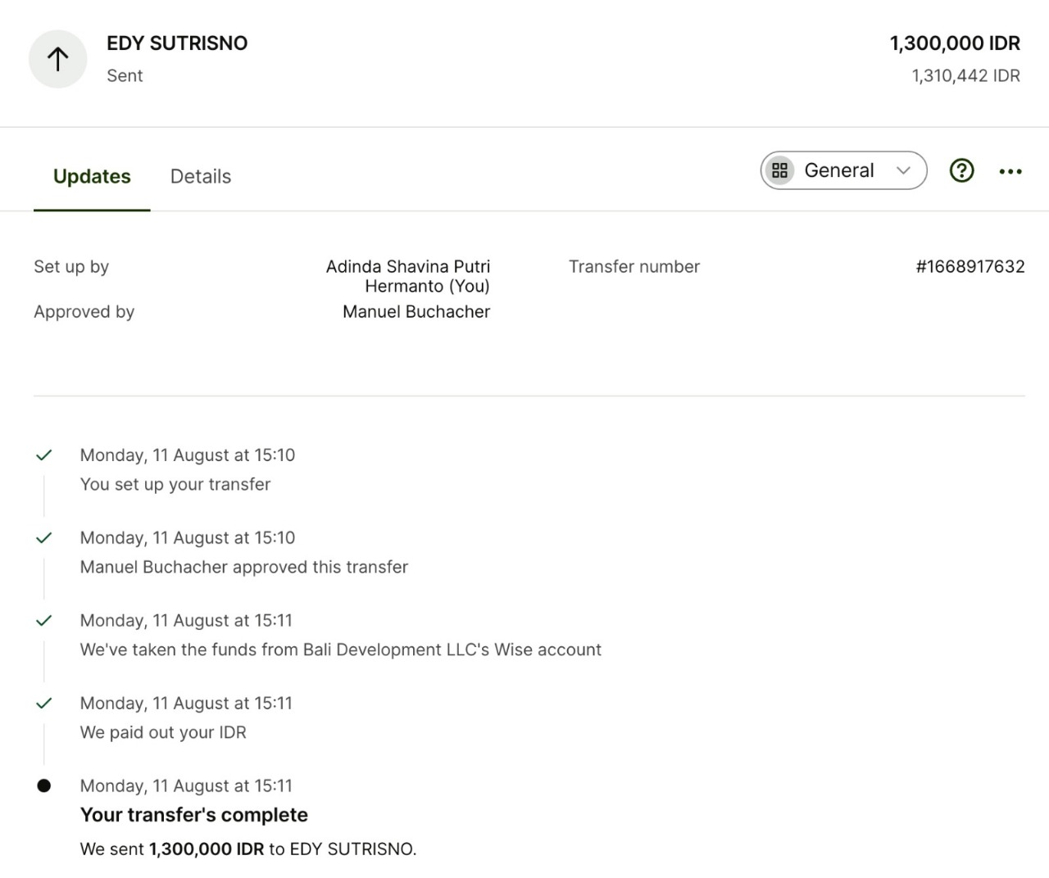This screenshot has height=878, width=1049.
Task: Expand the General category dropdown
Action: pyautogui.click(x=842, y=170)
